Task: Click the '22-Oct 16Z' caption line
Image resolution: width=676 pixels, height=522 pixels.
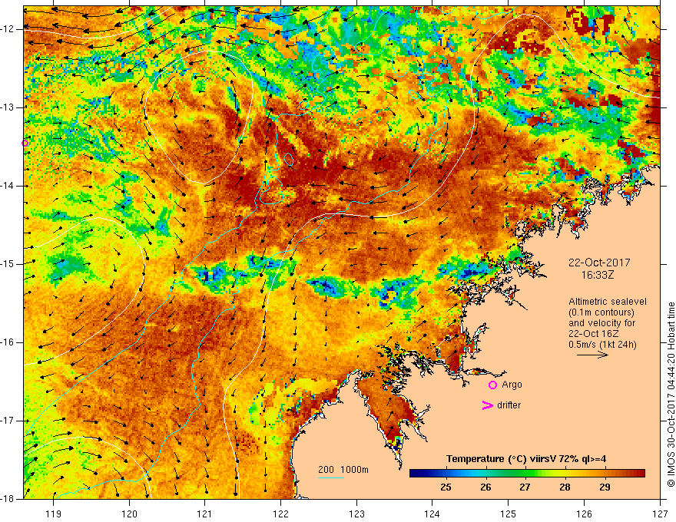Action: click(x=594, y=334)
